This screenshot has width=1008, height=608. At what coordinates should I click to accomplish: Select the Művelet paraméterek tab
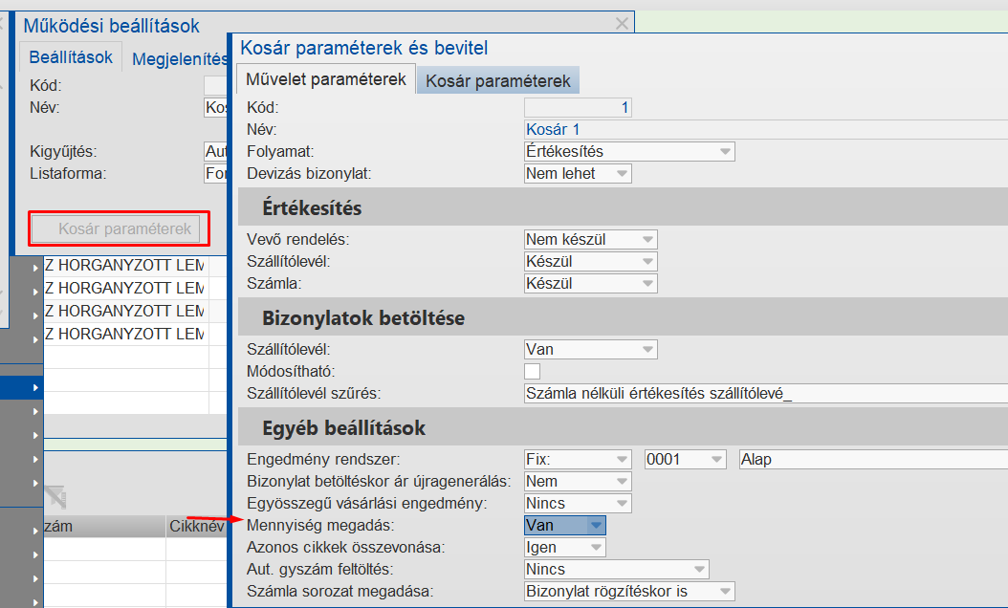[326, 79]
